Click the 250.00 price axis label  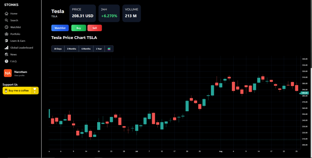tap(305, 114)
